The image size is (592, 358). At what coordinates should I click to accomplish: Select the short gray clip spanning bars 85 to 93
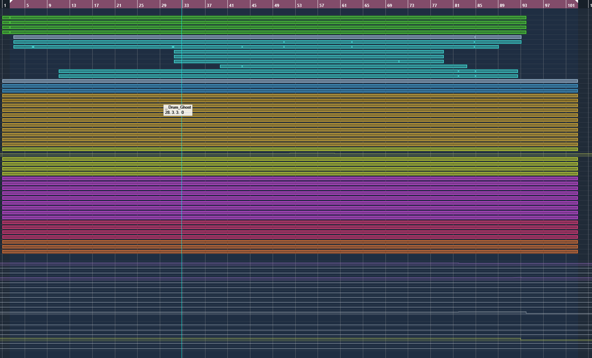point(498,37)
